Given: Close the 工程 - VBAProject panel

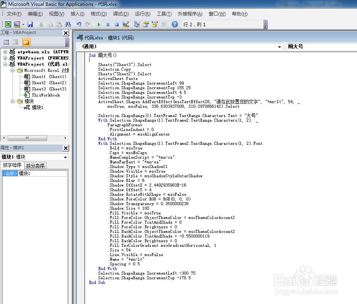Looking at the screenshot, I should 66,33.
